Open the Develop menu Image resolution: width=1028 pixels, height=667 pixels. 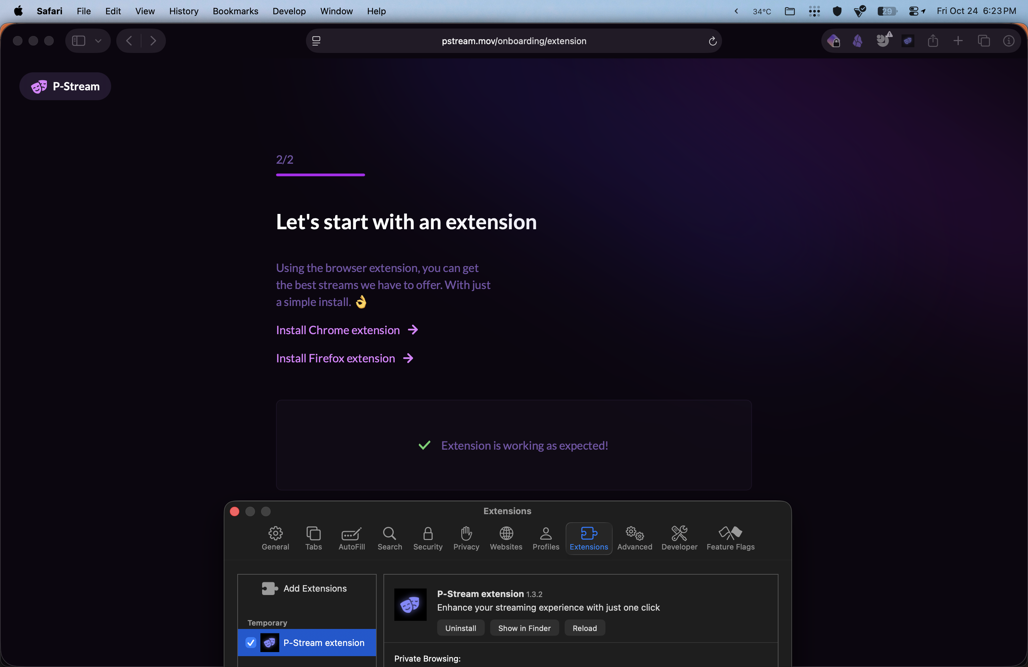click(x=289, y=11)
